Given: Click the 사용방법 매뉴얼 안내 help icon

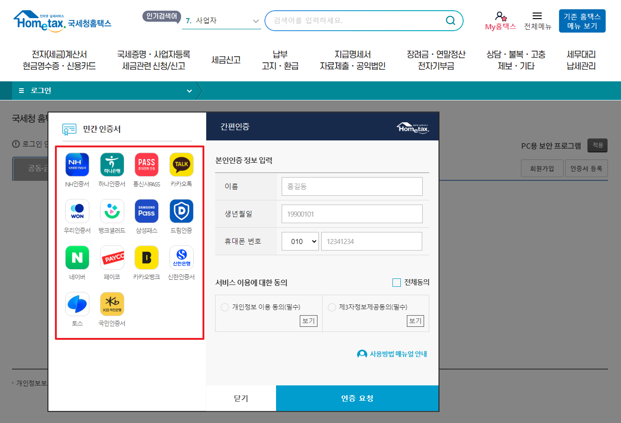Looking at the screenshot, I should (362, 354).
